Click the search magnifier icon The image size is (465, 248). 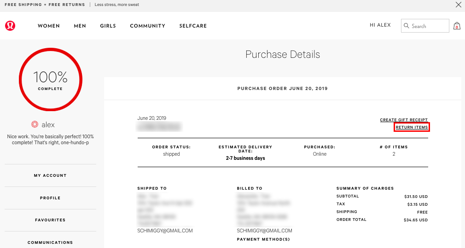point(406,26)
